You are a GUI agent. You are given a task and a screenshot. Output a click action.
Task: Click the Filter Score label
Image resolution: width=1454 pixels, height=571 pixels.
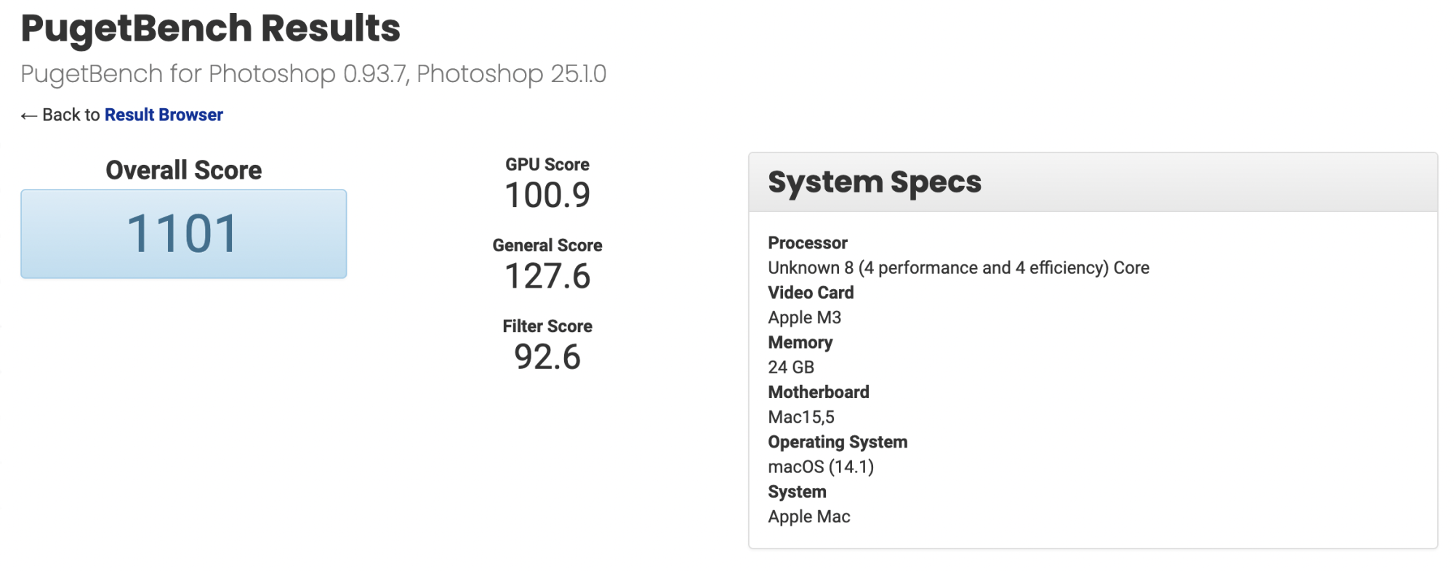click(547, 326)
